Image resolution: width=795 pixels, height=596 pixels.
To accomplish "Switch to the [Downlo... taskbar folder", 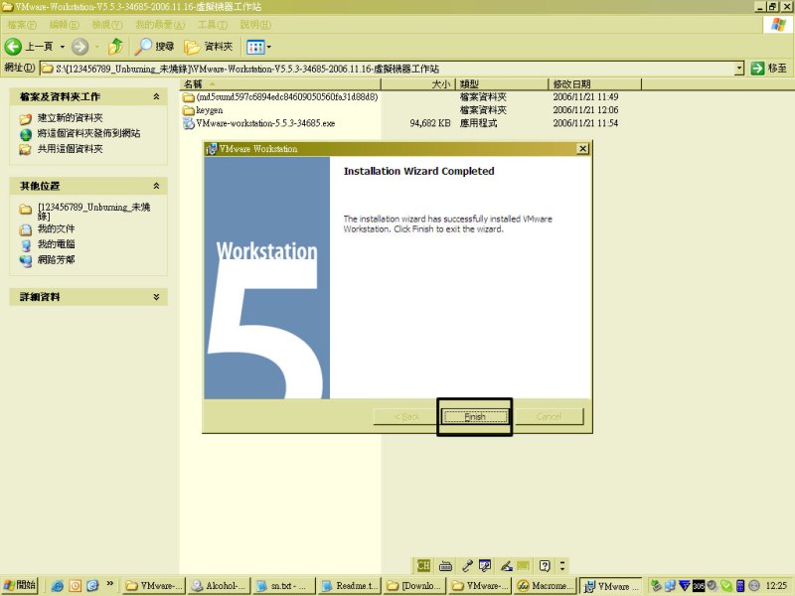I will [414, 586].
